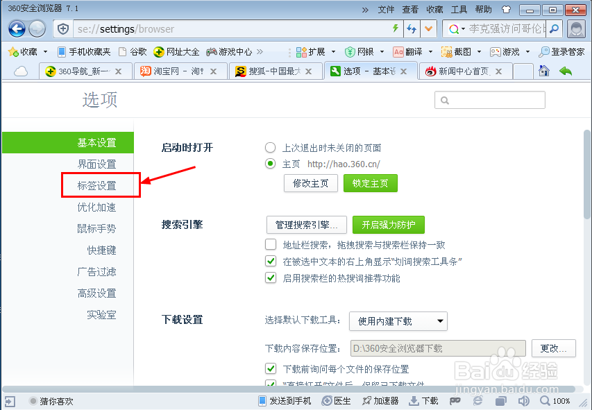Close the 淘宝网 tab
Viewport: 592px width, 410px height.
pyautogui.click(x=213, y=71)
